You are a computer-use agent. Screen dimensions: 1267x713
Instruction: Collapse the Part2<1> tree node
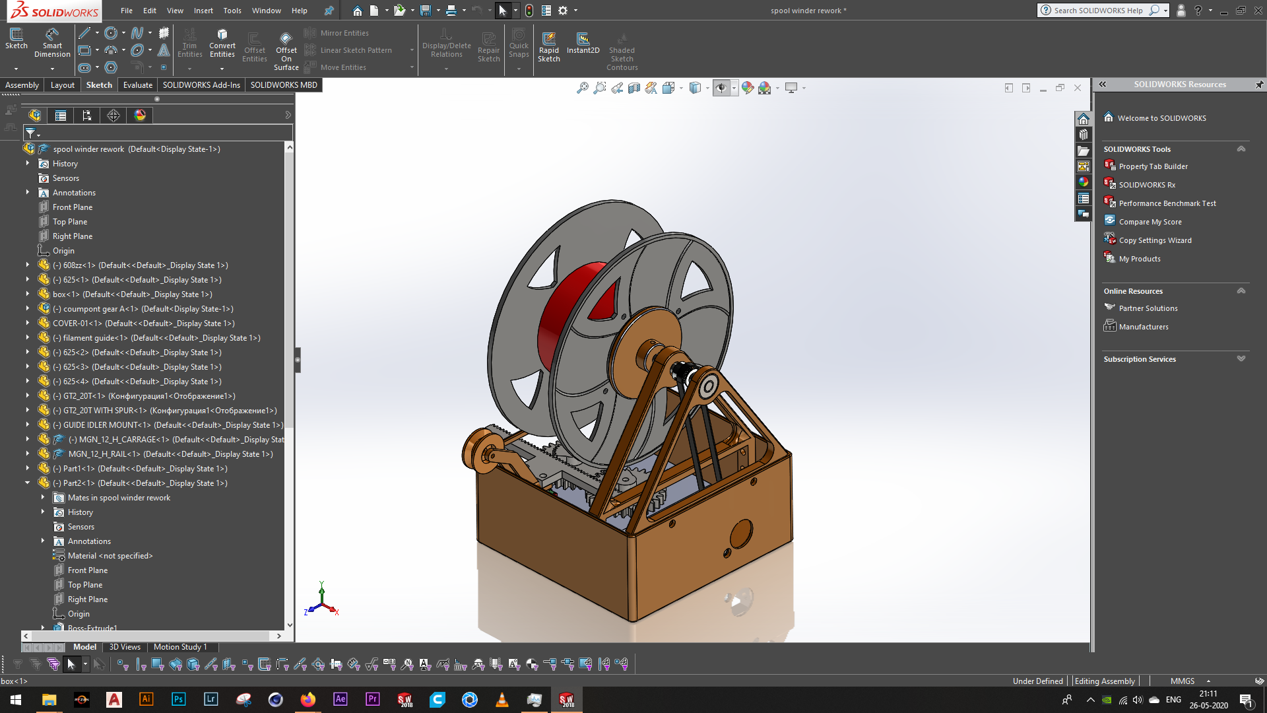[28, 483]
